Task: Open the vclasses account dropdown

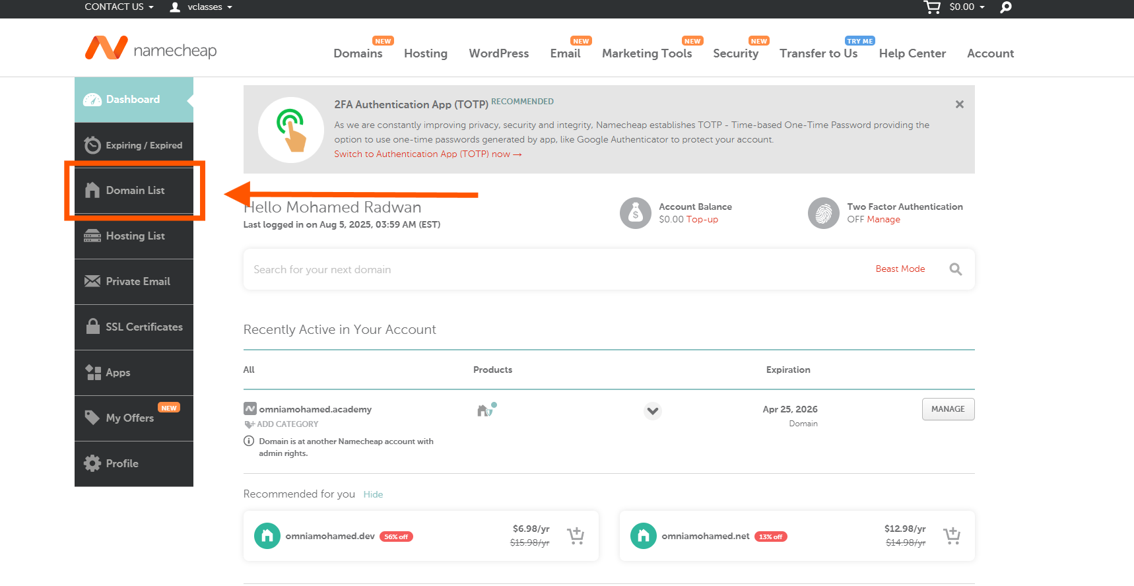Action: point(210,7)
